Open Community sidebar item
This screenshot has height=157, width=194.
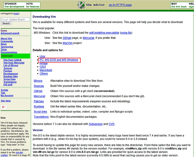click(x=7, y=41)
